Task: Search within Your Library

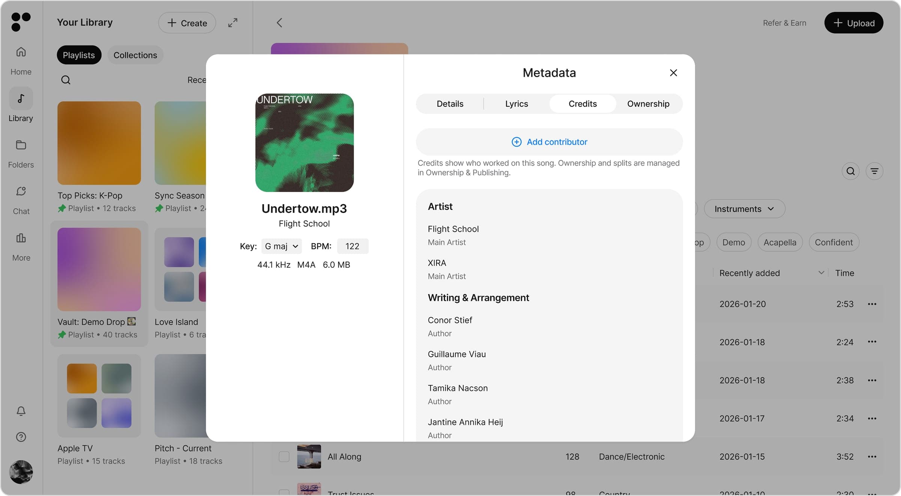Action: coord(66,80)
